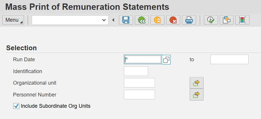Uncheck Include Subordinate Org Units

click(x=16, y=106)
